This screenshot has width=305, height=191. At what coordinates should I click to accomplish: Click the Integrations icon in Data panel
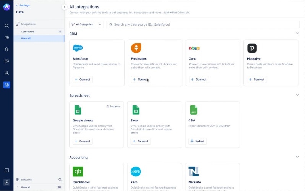coord(18,24)
